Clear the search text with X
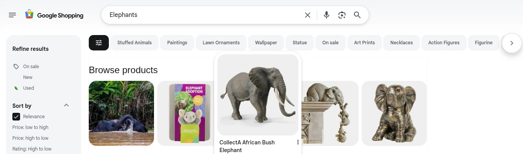The width and height of the screenshot is (523, 154). (x=308, y=15)
